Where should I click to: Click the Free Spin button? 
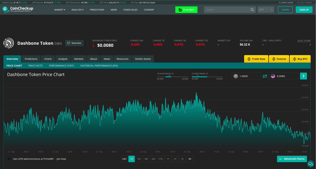186,10
